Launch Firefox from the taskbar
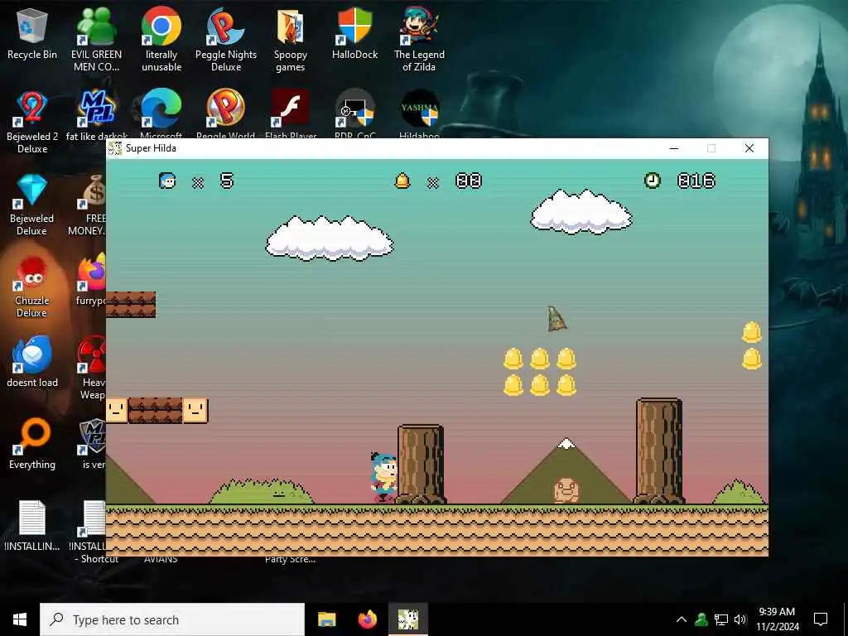Screen dimensions: 848x636 pyautogui.click(x=368, y=619)
